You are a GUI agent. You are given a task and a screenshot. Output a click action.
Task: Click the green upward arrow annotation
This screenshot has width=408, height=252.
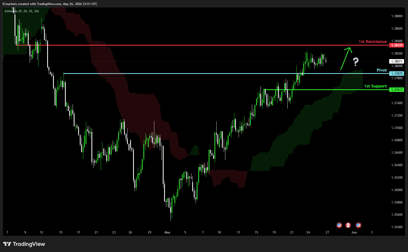346,59
